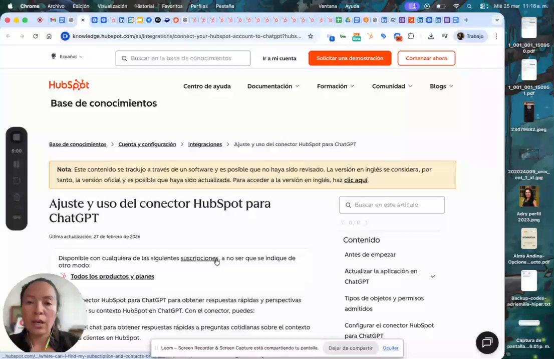Open the Gmail tab

[x=53, y=20]
